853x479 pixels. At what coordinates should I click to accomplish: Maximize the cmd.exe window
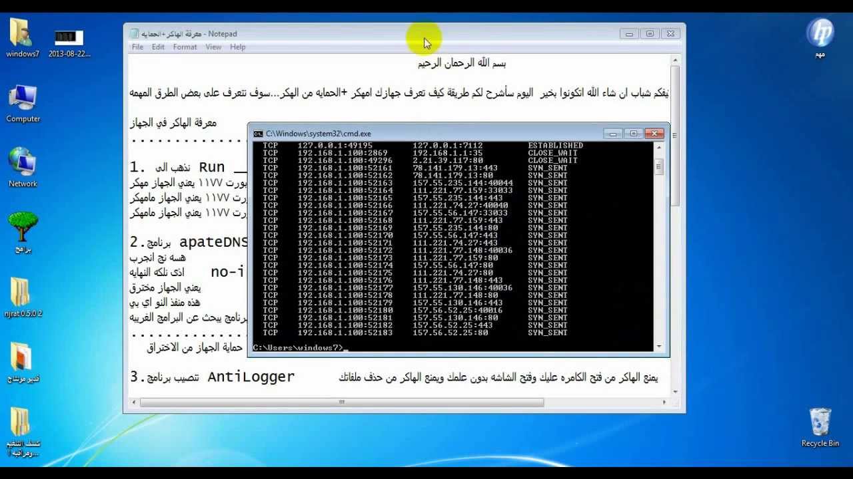click(x=634, y=134)
